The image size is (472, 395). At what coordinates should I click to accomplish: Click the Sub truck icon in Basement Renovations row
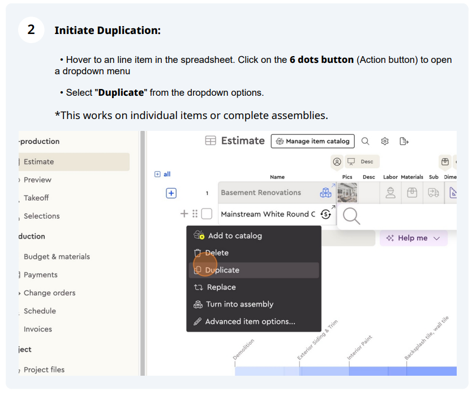[x=433, y=192]
